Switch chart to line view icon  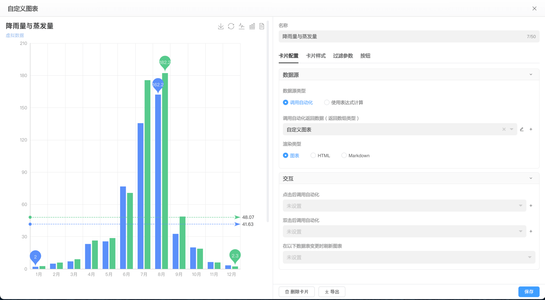242,26
